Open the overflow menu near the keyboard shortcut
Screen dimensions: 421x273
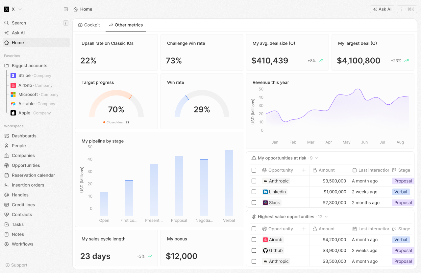[x=402, y=9]
